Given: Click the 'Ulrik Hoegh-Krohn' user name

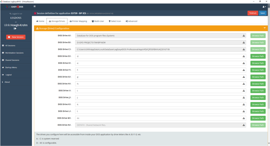Looking at the screenshot, I should pos(16,25).
